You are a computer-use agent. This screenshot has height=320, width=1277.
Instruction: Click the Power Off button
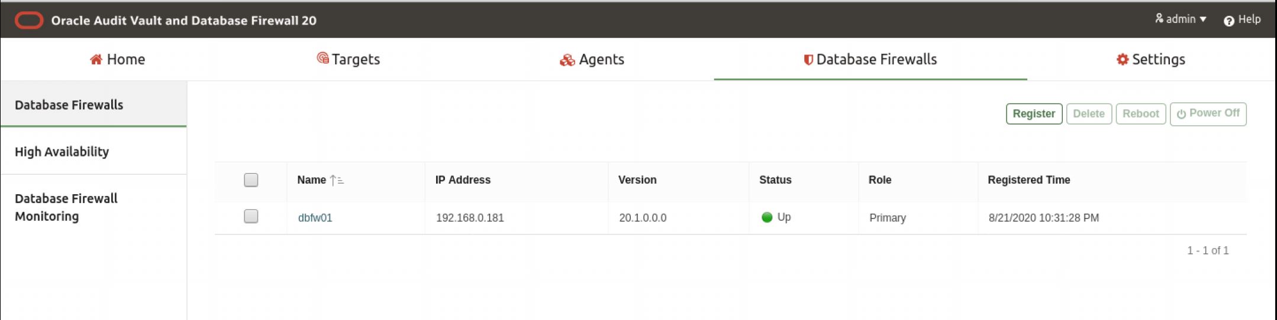tap(1208, 113)
